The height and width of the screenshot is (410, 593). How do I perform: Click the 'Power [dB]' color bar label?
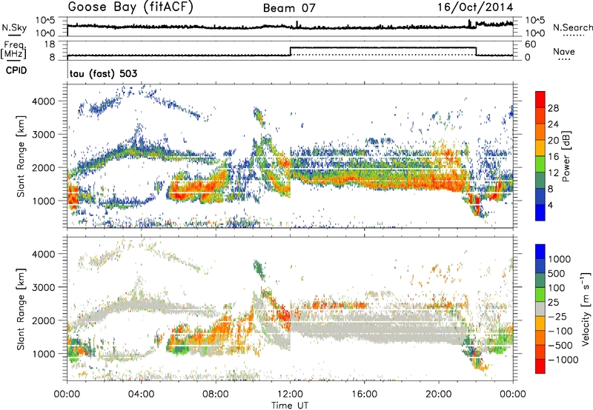[x=566, y=156]
